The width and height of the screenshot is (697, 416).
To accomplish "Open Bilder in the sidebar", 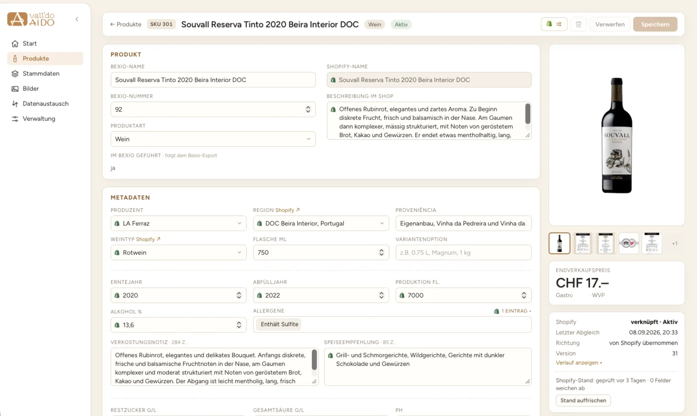I will coord(45,88).
